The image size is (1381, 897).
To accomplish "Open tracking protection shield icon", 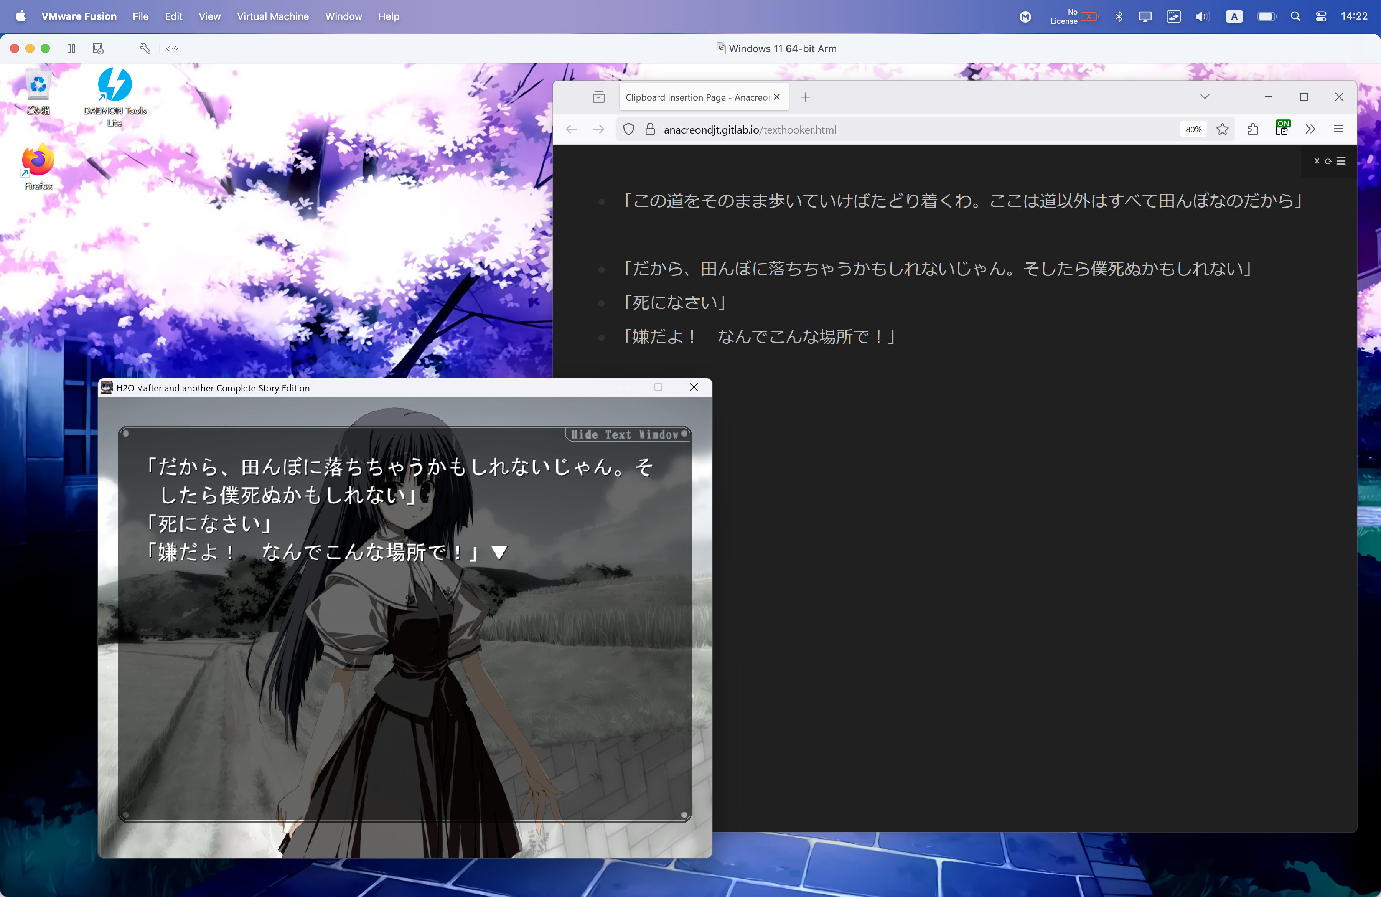I will 628,129.
